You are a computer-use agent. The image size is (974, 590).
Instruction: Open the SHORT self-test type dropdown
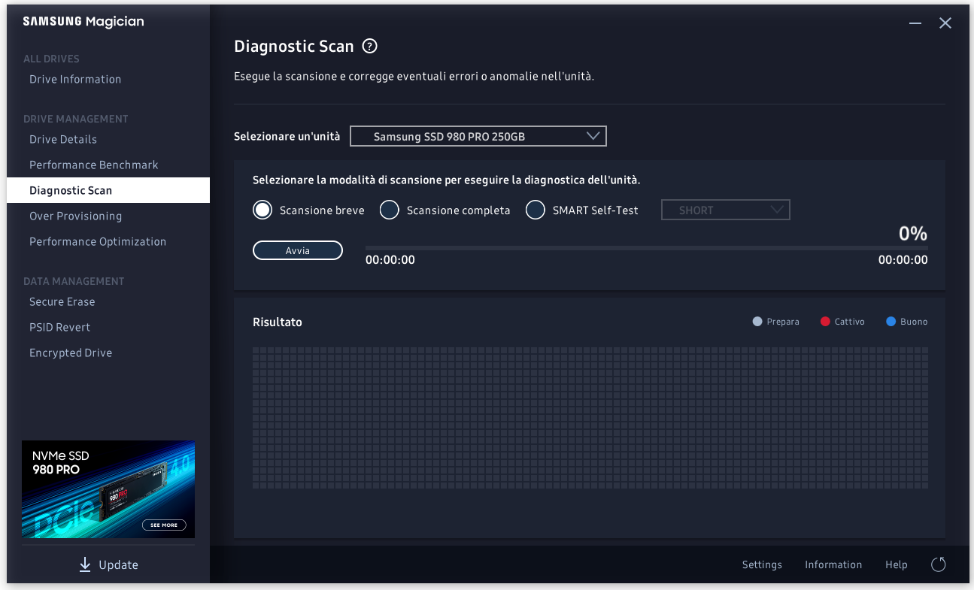point(726,210)
